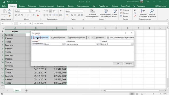Switch to Page Layout view icon

tap(137, 94)
